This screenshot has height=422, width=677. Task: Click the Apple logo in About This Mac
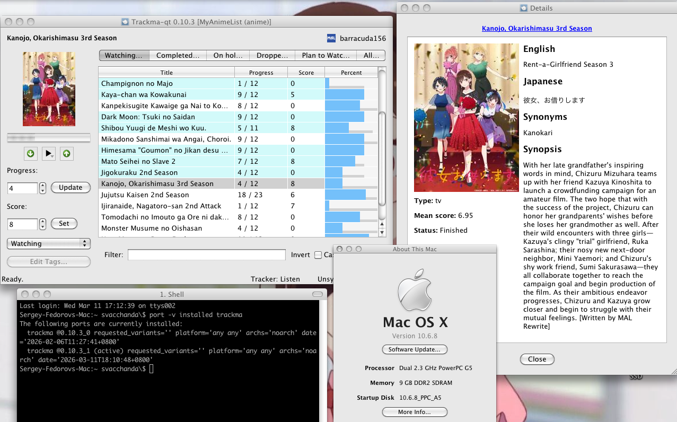415,291
